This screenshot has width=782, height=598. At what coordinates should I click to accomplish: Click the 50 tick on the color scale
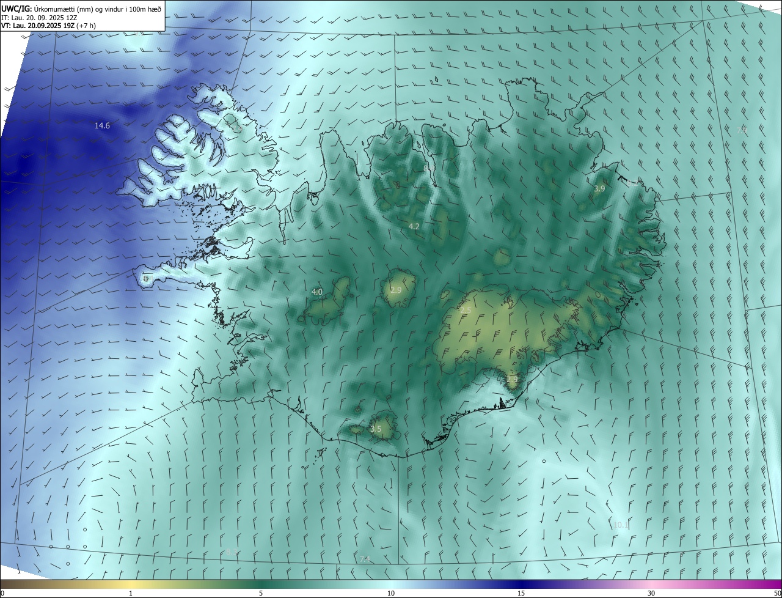[777, 593]
